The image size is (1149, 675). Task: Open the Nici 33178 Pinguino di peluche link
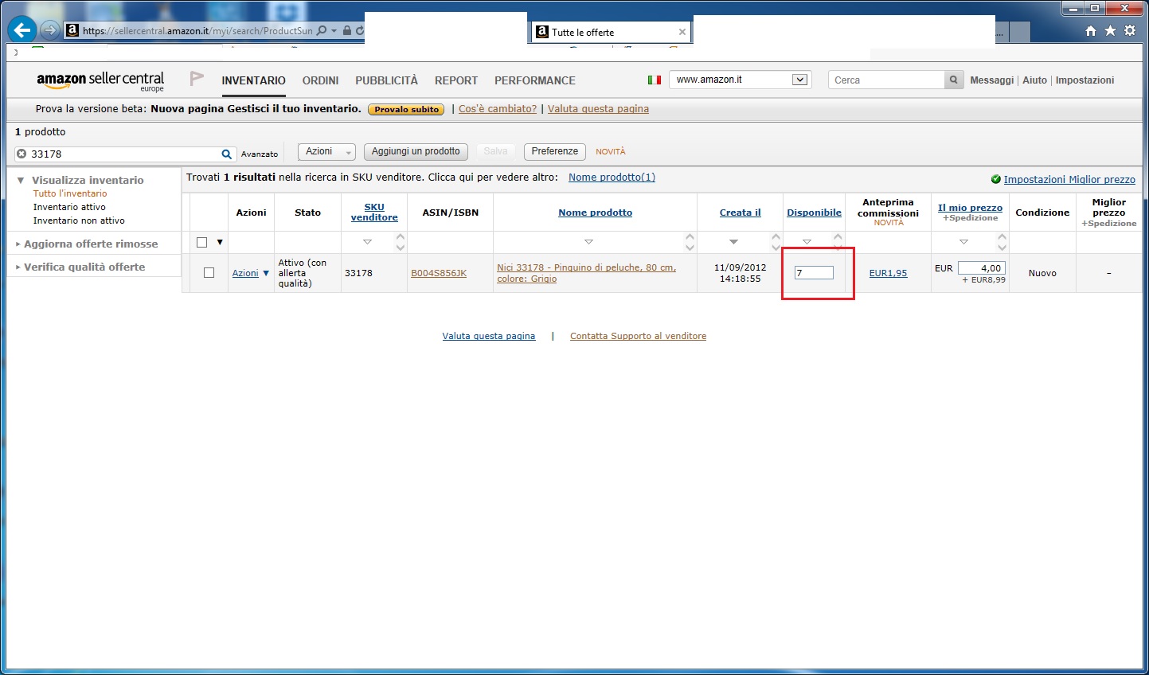(586, 273)
